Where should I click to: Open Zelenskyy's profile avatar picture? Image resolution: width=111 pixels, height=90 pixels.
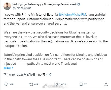pos(7,6)
